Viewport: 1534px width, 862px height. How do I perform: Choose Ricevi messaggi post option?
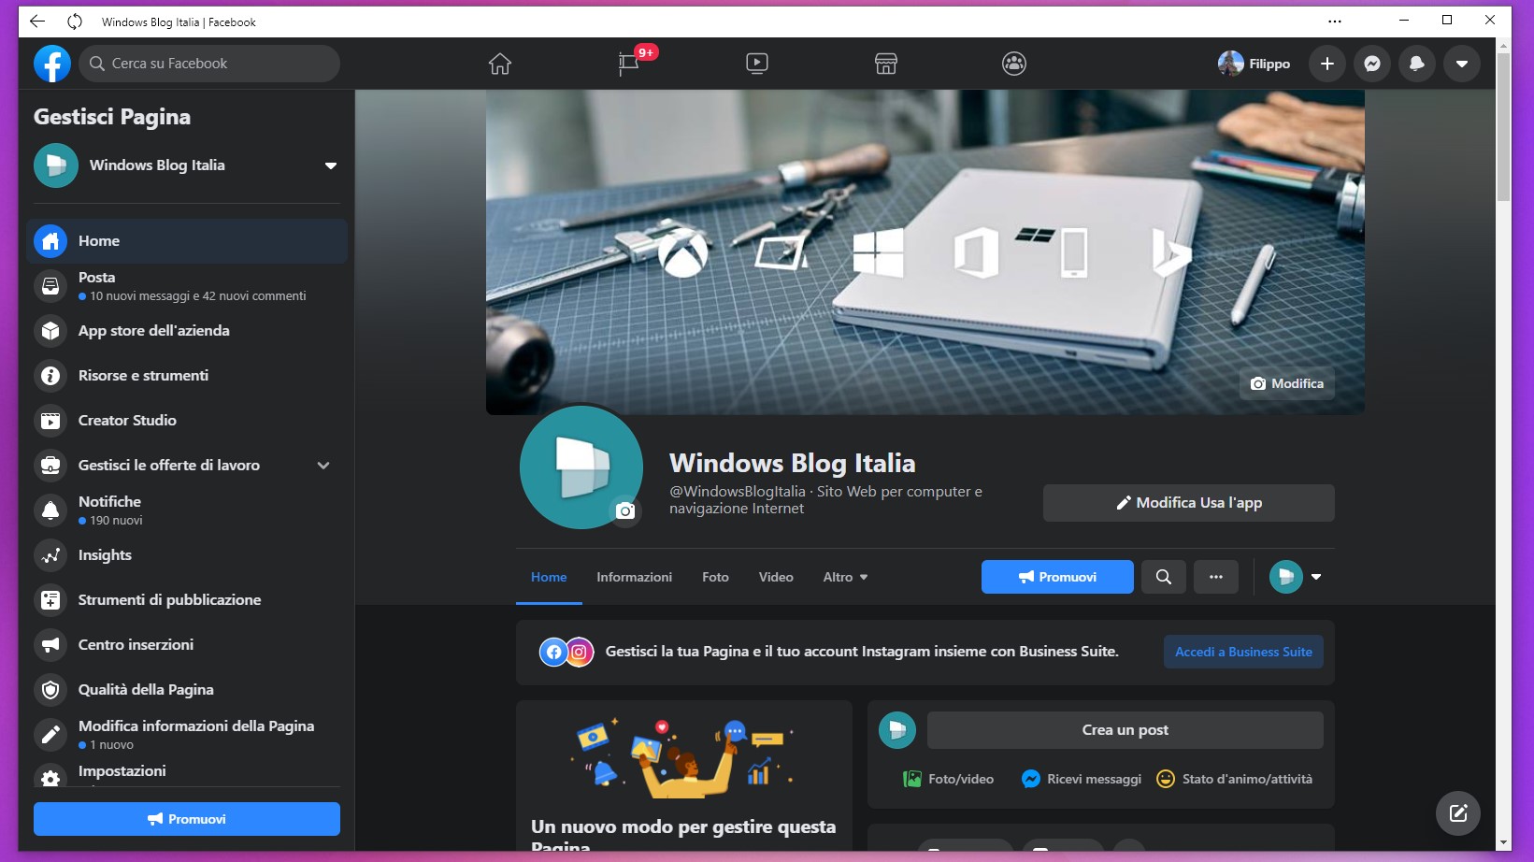(x=1082, y=779)
